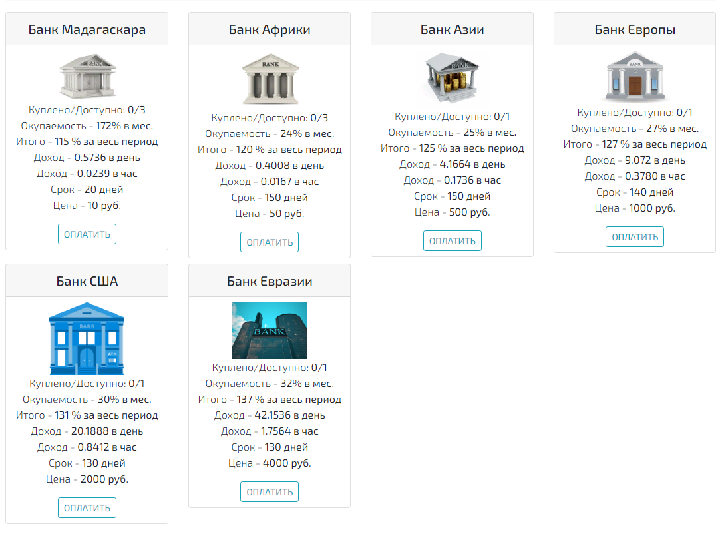
Task: Select the Банк Африки card title
Action: coord(270,29)
